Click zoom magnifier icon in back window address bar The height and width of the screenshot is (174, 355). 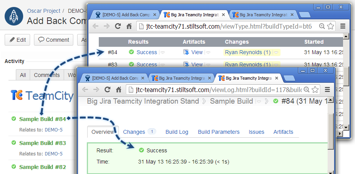(322, 26)
